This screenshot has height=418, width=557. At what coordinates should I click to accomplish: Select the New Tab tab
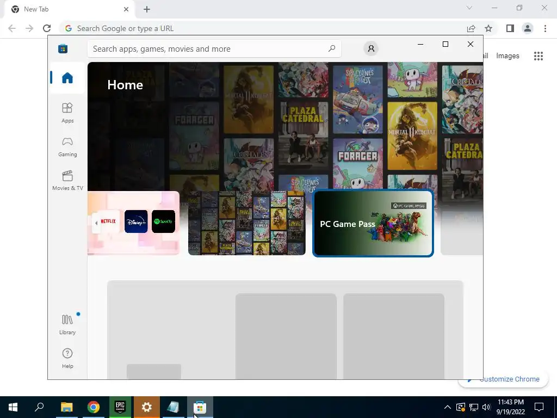tap(69, 9)
